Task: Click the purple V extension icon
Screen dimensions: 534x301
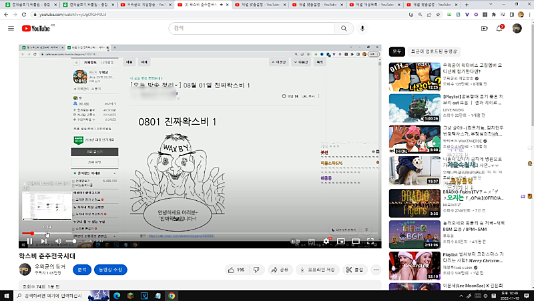Action: [x=467, y=15]
